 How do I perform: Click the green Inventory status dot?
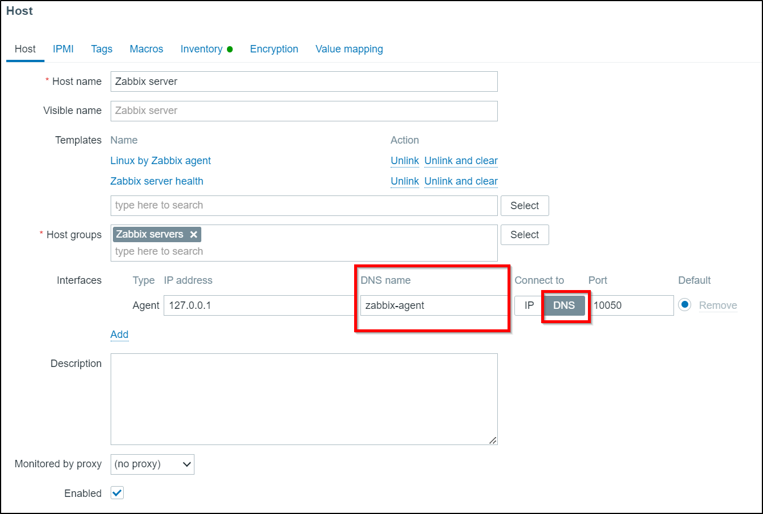tap(230, 49)
